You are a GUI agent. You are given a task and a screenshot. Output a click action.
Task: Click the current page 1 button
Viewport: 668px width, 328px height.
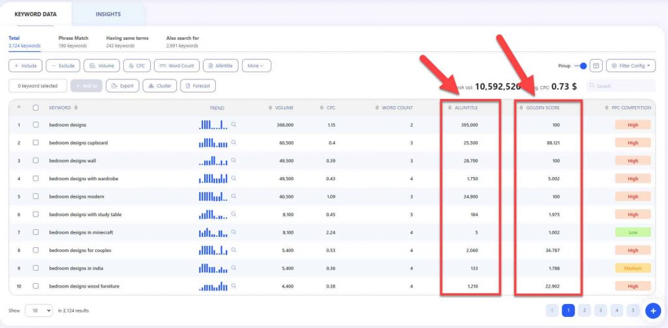[568, 310]
